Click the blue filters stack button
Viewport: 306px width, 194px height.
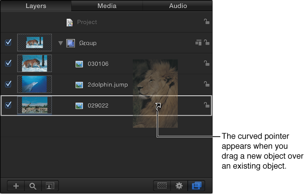pyautogui.click(x=196, y=186)
